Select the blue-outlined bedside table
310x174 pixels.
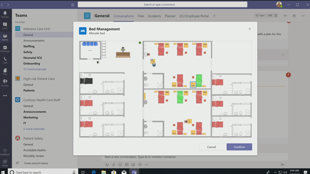tap(193, 85)
